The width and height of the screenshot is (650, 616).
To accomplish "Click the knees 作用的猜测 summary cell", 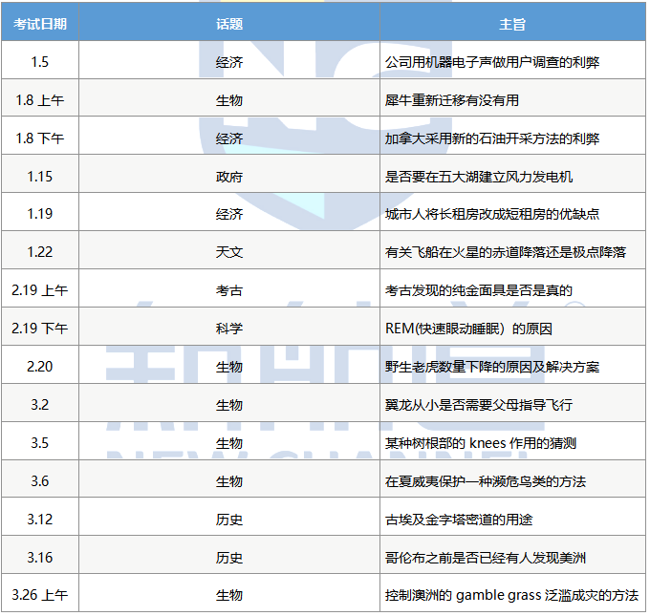I will [x=480, y=443].
